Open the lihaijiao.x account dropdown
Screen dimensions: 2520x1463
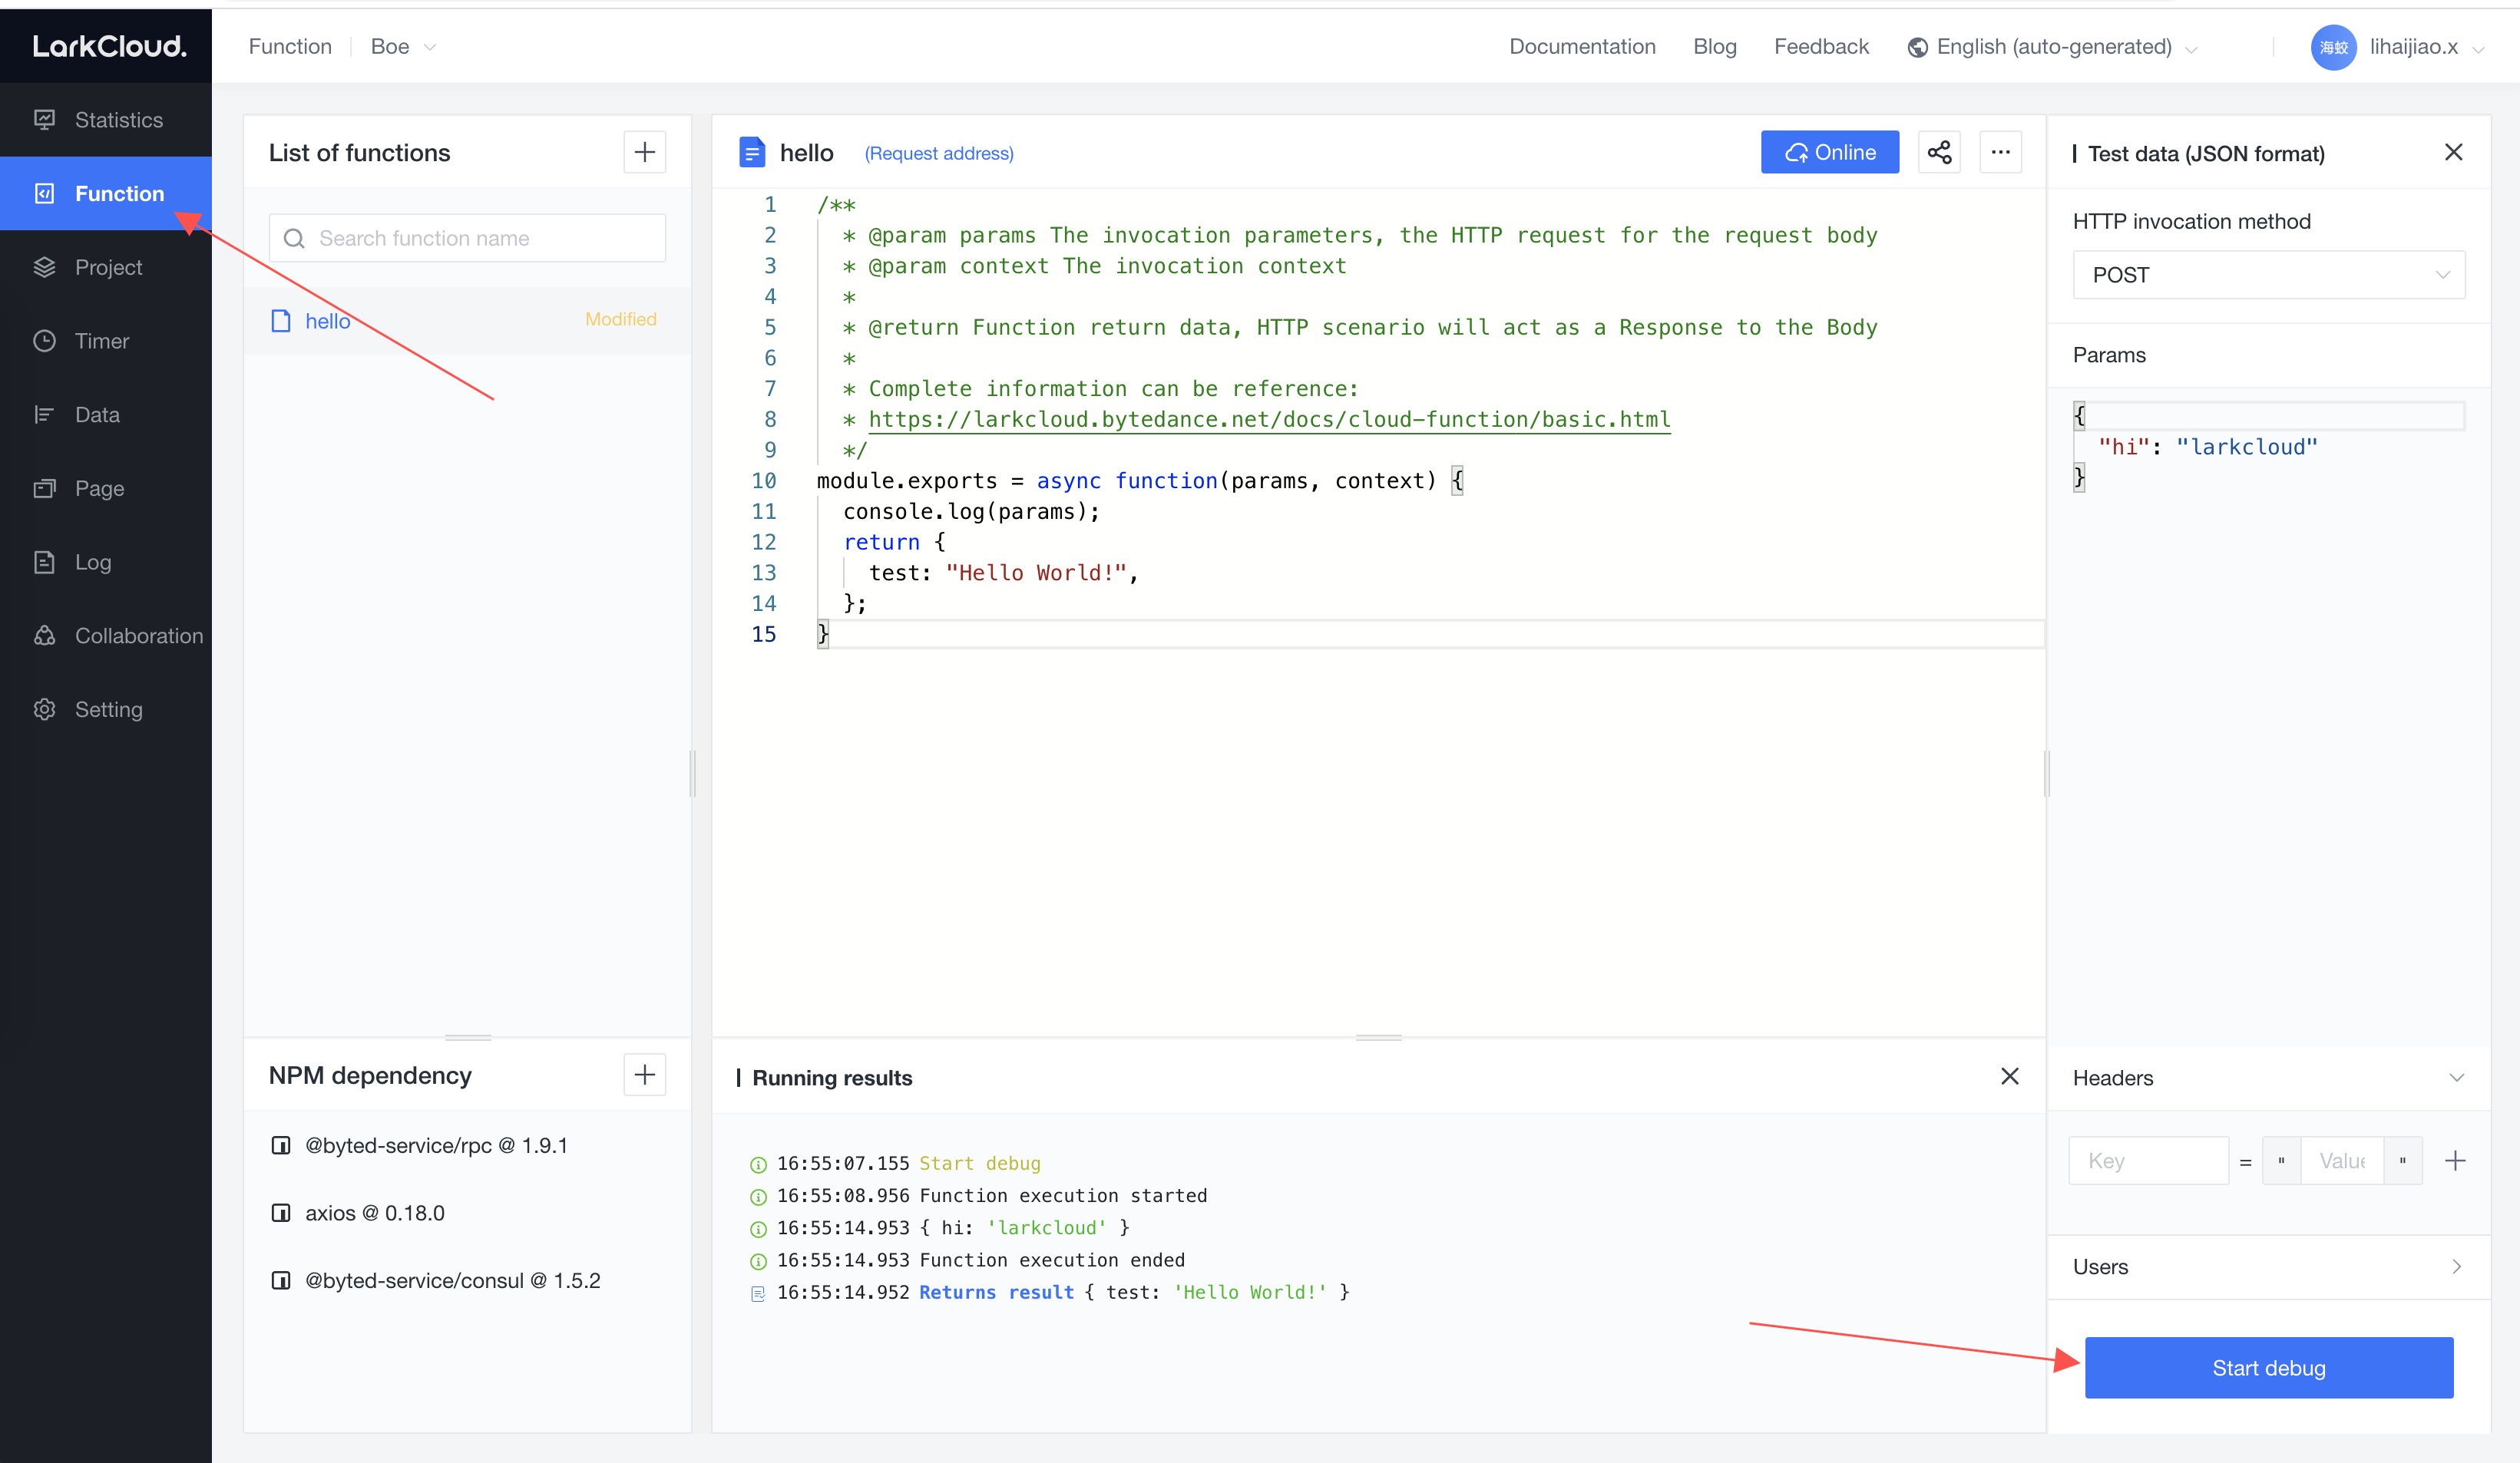tap(2427, 47)
